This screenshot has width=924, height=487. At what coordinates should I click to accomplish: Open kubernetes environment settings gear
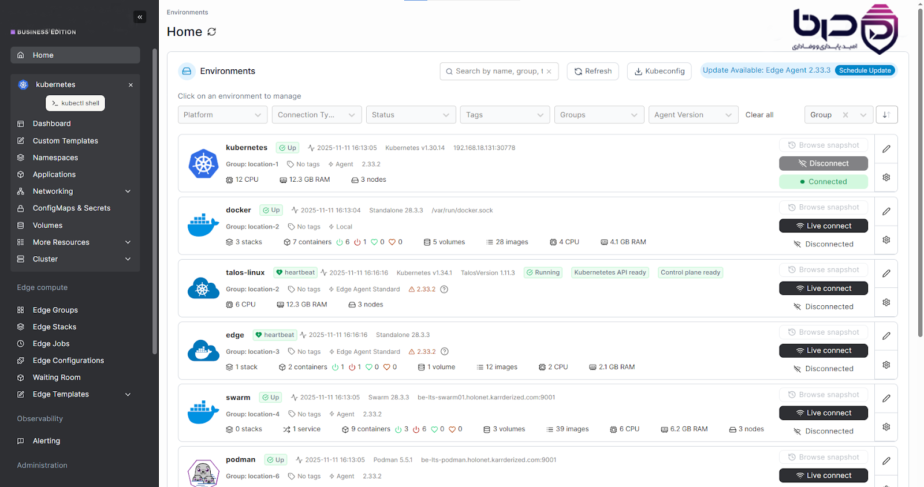[886, 177]
